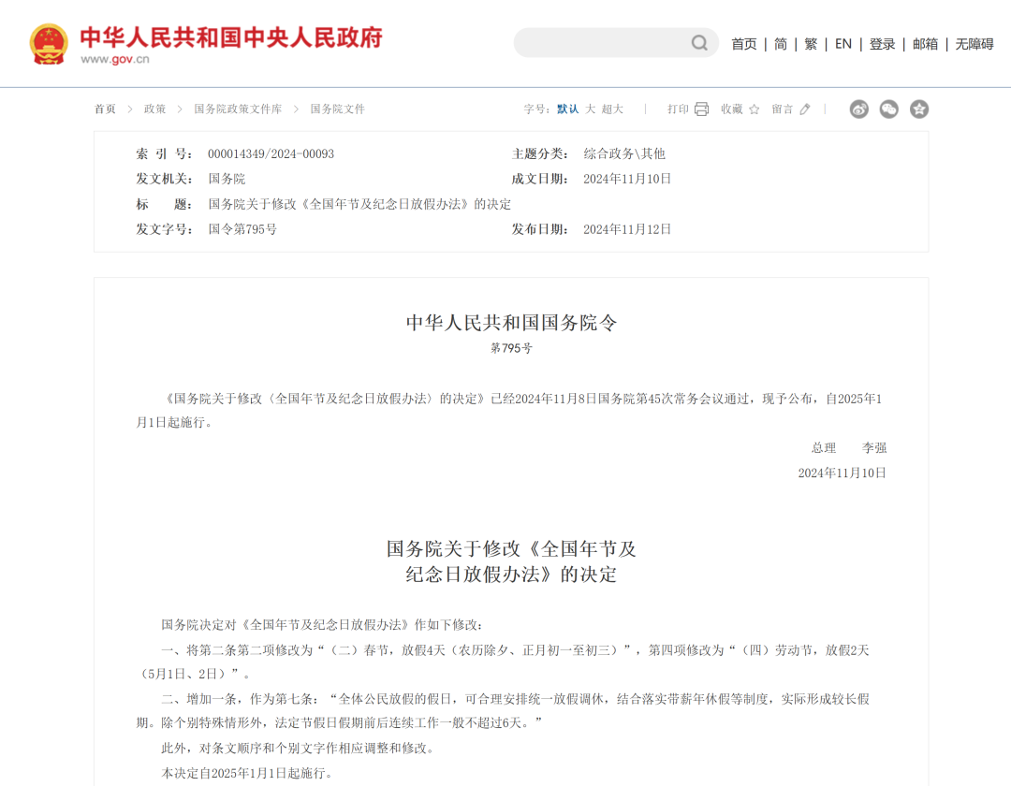The height and width of the screenshot is (786, 1011).
Task: Click the national emblem site logo
Action: 47,43
